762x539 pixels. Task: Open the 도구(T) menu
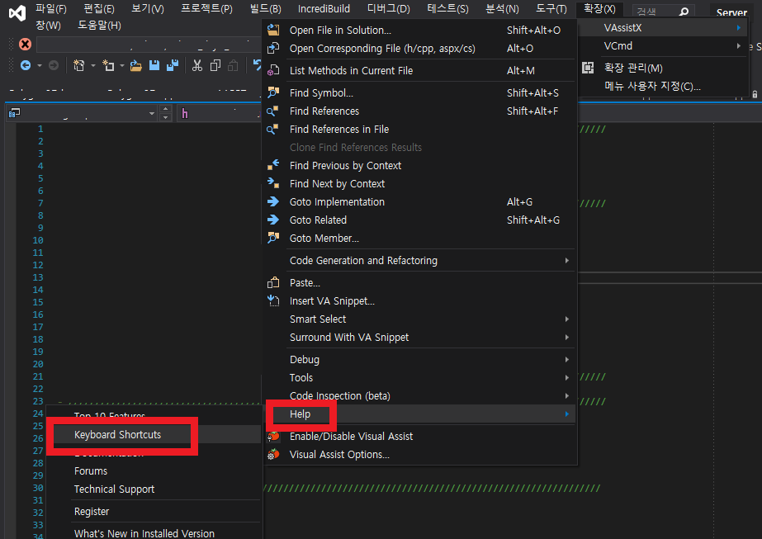[551, 9]
